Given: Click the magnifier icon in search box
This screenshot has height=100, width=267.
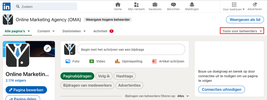Looking at the screenshot, I should [x=17, y=6].
